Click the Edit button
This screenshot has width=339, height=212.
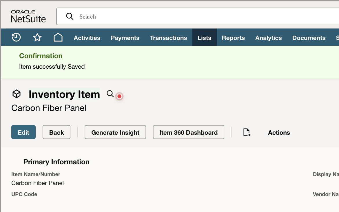coord(23,132)
